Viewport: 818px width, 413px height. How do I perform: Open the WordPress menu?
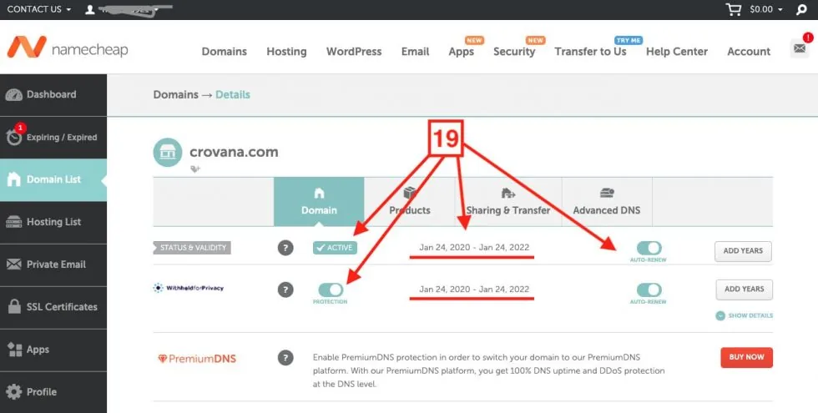[x=354, y=52]
